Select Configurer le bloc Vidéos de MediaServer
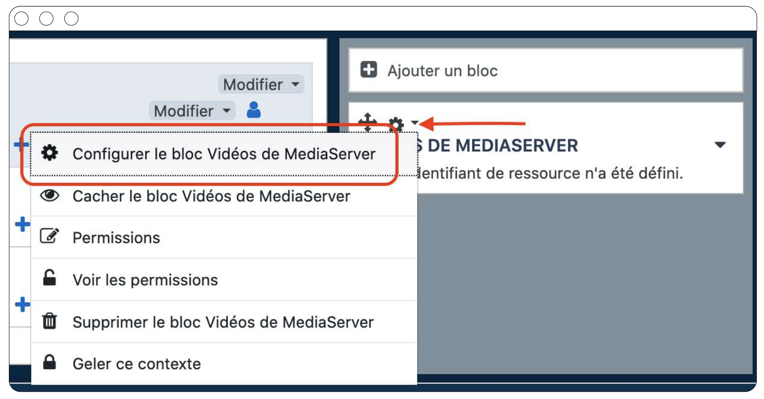The width and height of the screenshot is (764, 399). [224, 154]
